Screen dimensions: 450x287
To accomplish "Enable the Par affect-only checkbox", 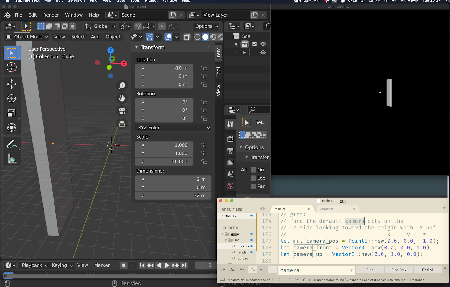I will pos(253,186).
